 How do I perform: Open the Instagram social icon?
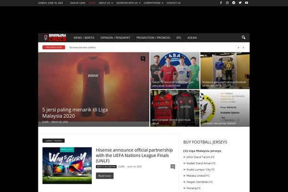(x=228, y=3)
